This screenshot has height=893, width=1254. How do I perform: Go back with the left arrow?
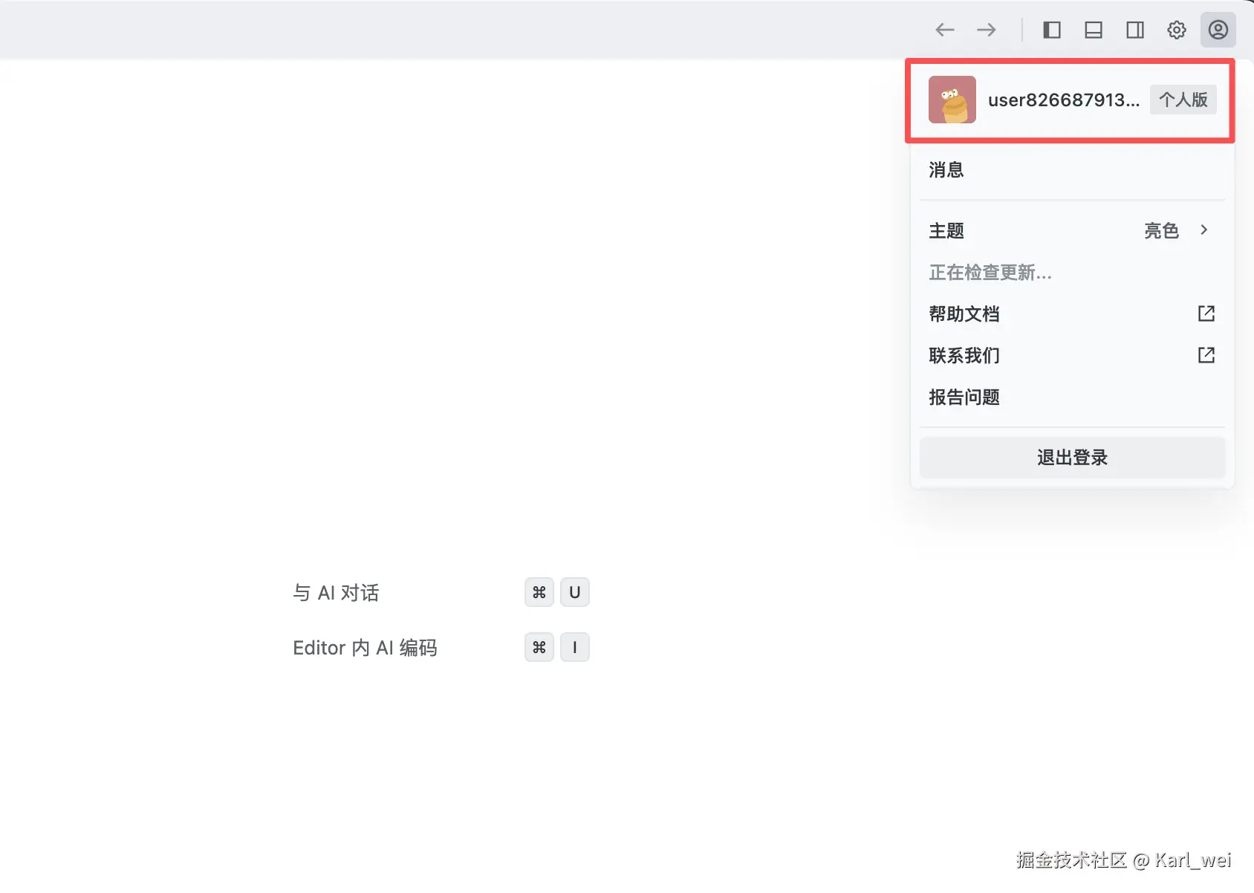point(945,30)
